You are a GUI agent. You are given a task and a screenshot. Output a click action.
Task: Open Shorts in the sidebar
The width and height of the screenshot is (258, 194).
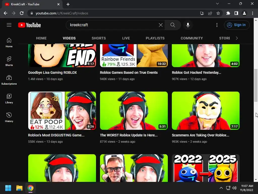pyautogui.click(x=9, y=61)
